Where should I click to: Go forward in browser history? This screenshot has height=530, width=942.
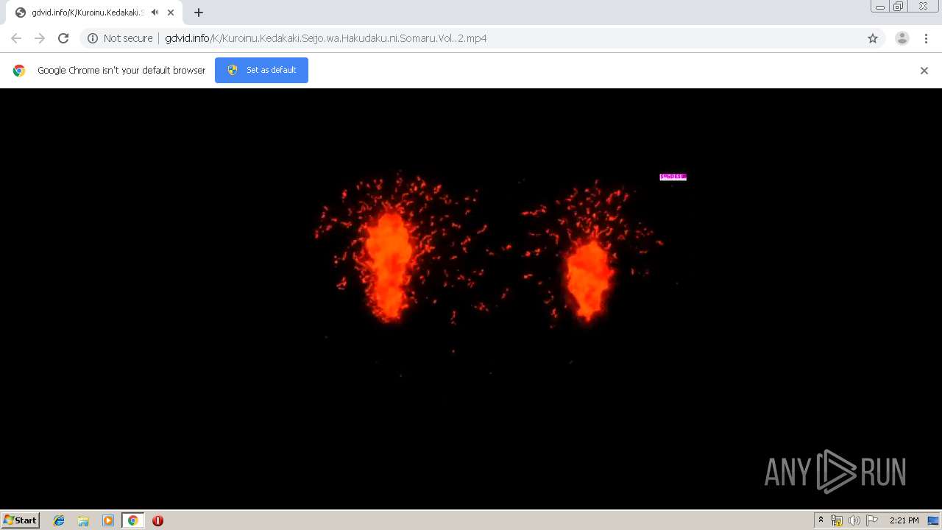click(x=40, y=38)
